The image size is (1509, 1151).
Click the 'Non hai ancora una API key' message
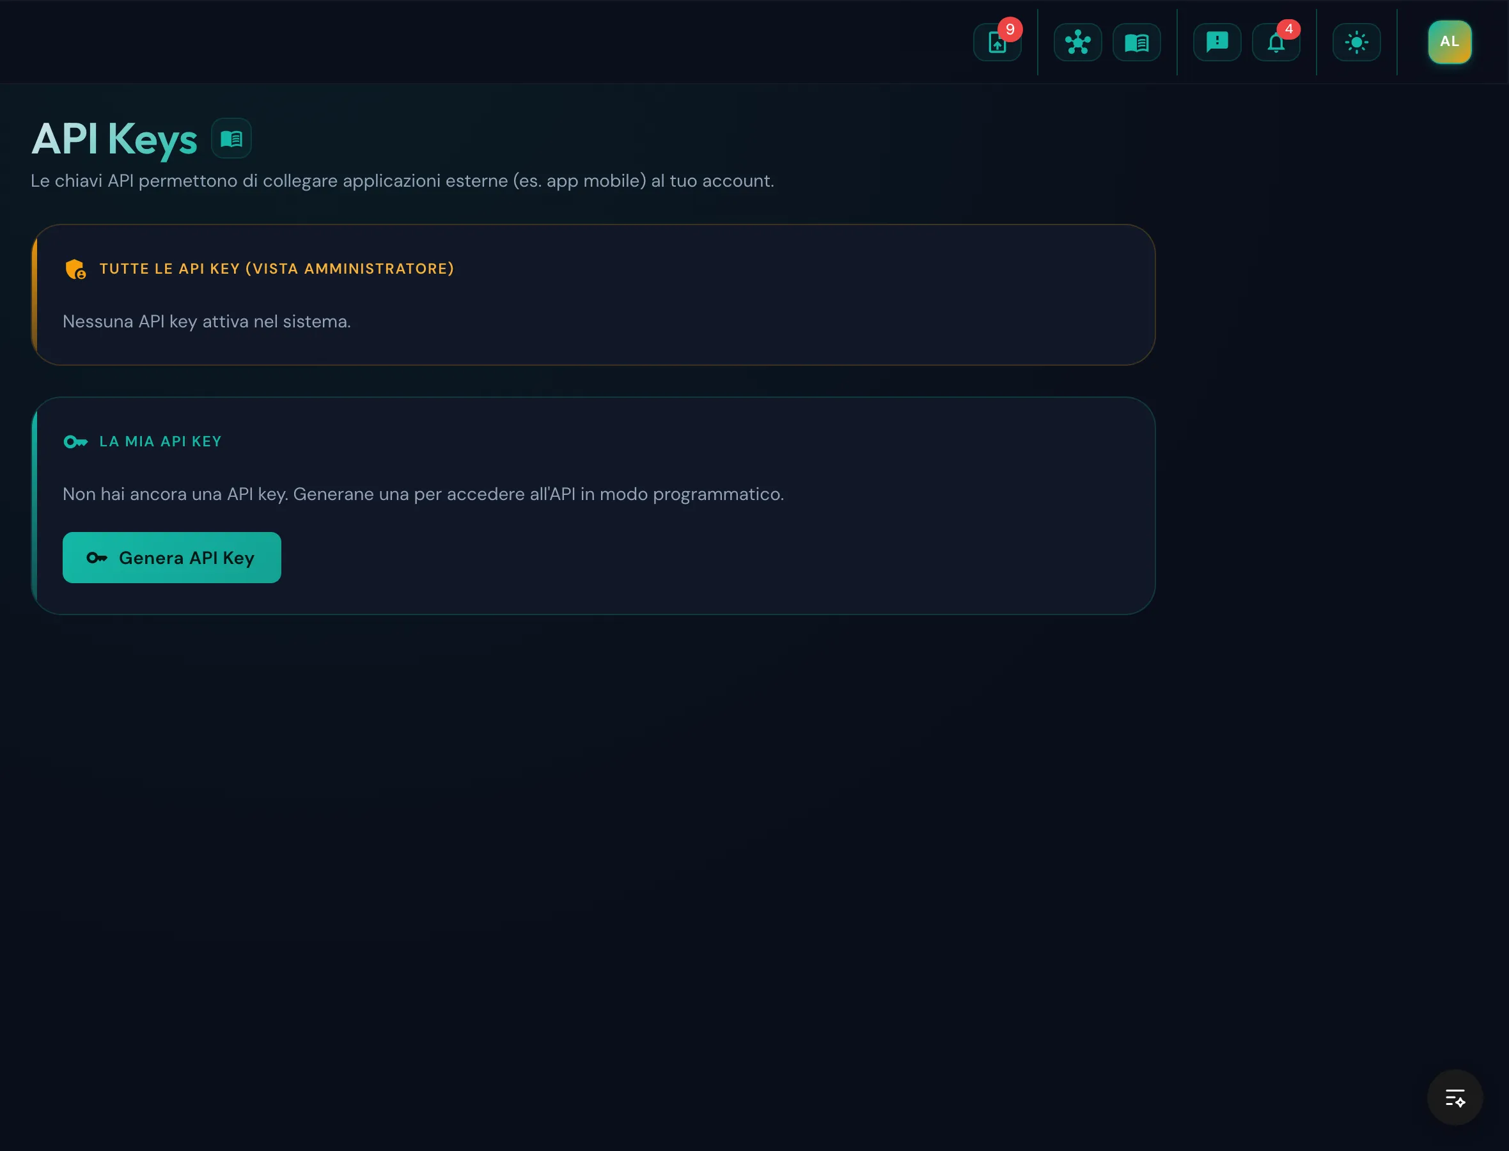click(423, 494)
